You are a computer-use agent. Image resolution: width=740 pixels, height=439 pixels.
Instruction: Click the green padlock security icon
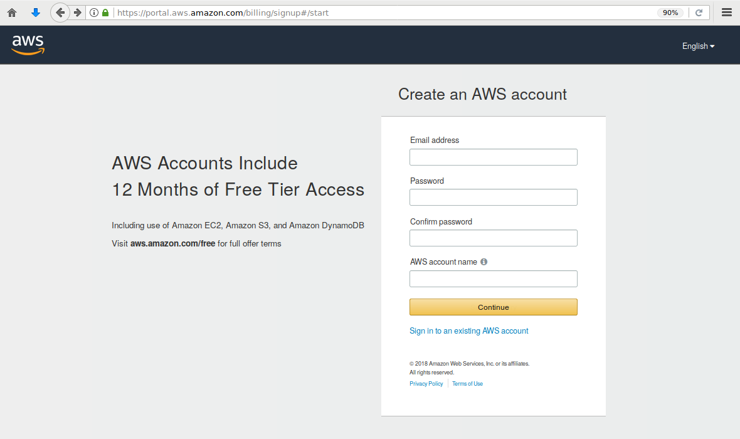pos(105,13)
